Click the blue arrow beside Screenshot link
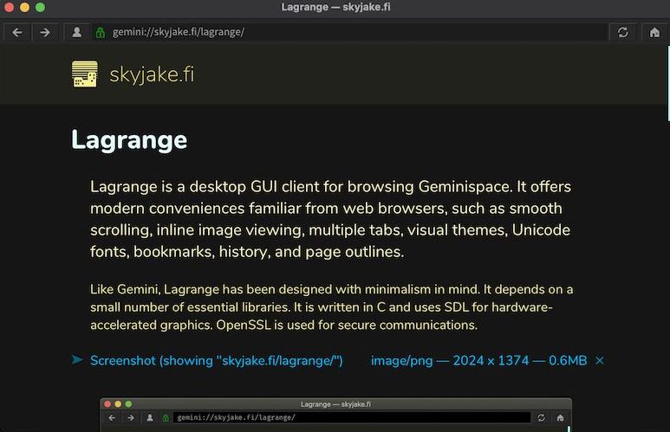 [77, 360]
